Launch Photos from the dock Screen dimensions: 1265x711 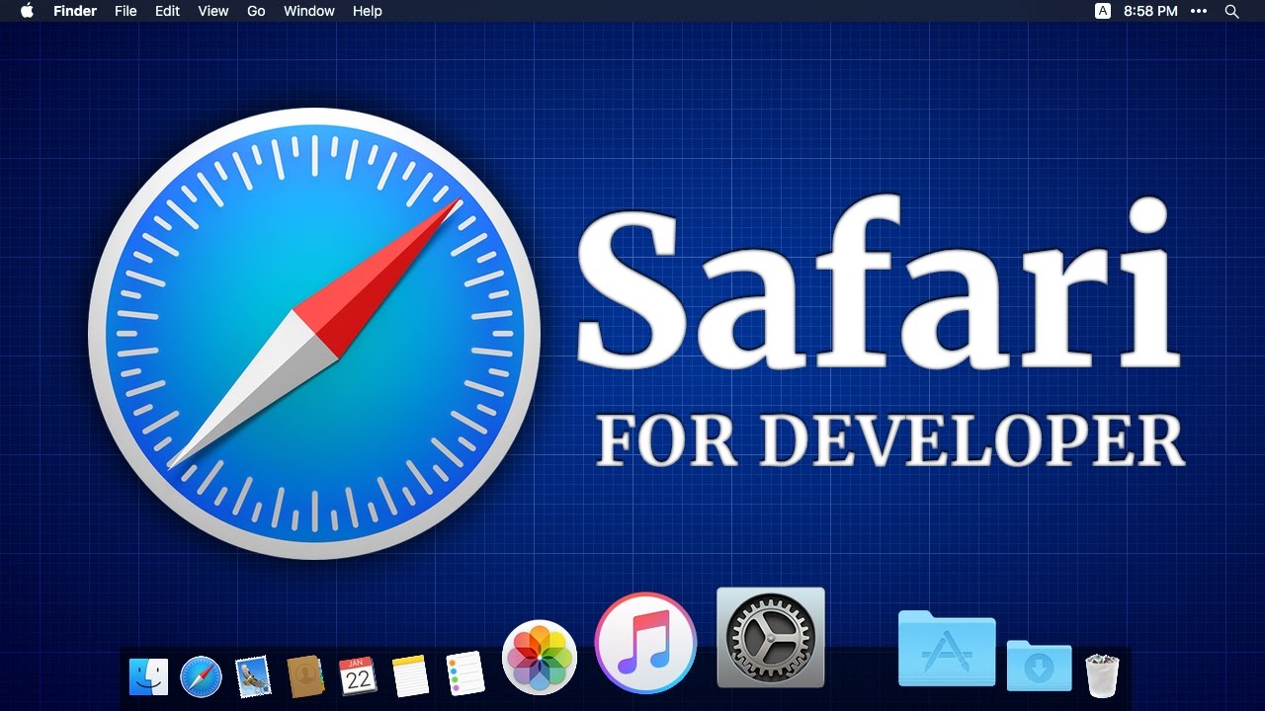(x=540, y=657)
